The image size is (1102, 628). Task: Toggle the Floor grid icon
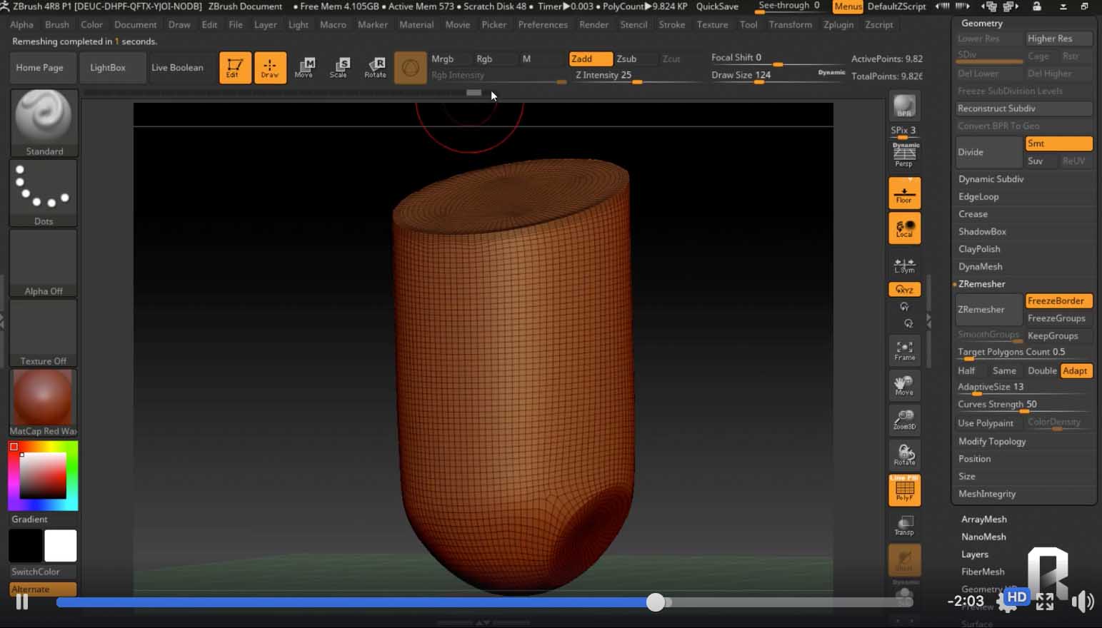(x=904, y=194)
